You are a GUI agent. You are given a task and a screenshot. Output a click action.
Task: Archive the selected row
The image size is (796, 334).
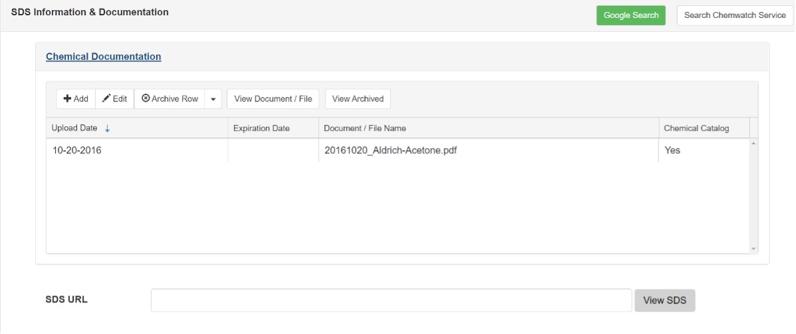point(169,99)
